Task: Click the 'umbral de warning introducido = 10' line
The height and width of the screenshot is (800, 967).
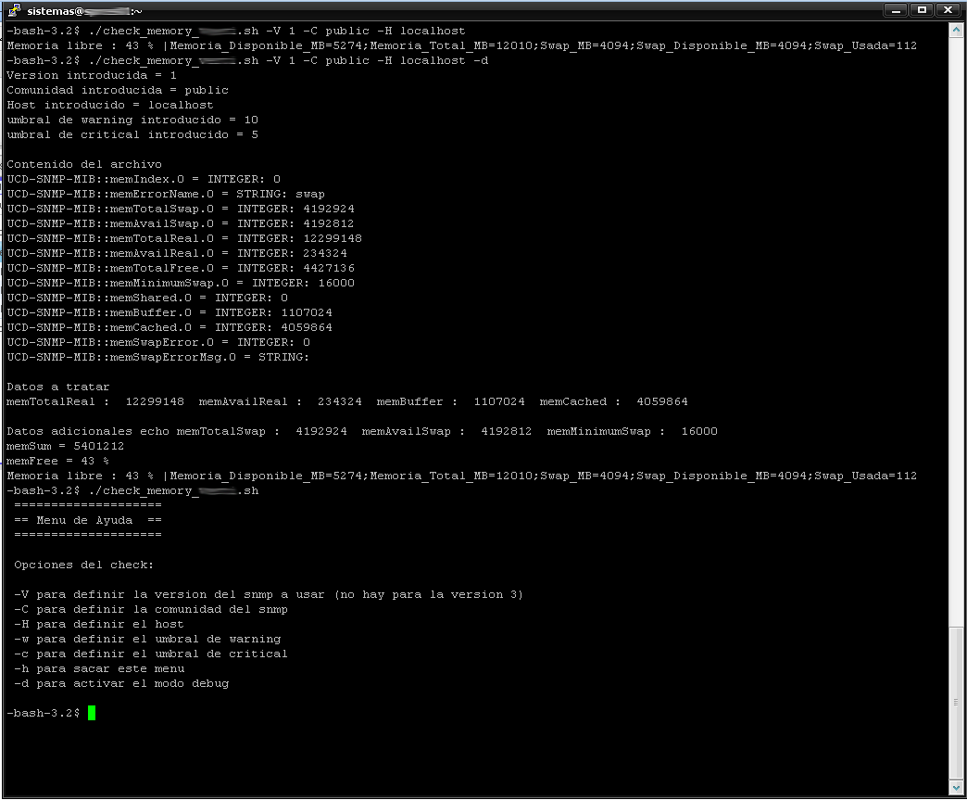Action: pyautogui.click(x=132, y=120)
